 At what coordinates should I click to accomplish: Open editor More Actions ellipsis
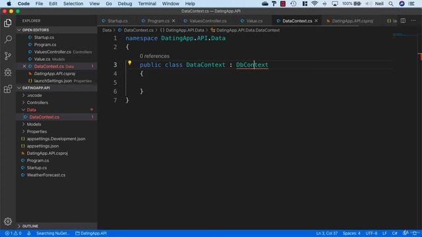(x=413, y=20)
